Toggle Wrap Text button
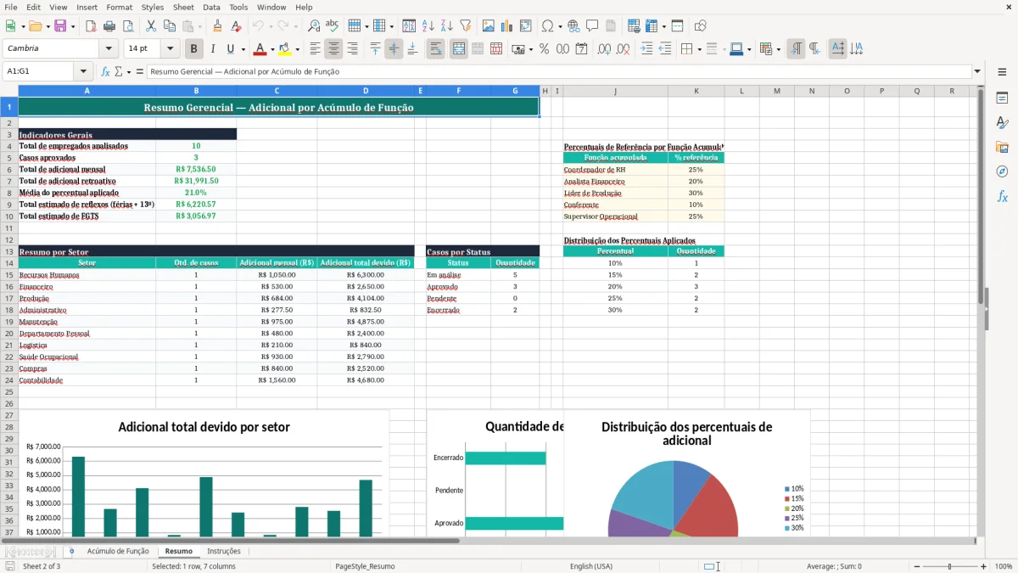The width and height of the screenshot is (1018, 573). [x=435, y=49]
